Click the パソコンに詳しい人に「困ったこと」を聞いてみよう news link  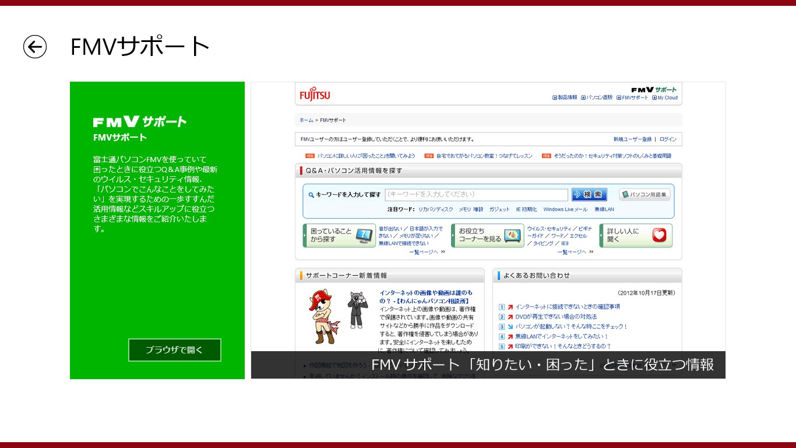pos(366,156)
